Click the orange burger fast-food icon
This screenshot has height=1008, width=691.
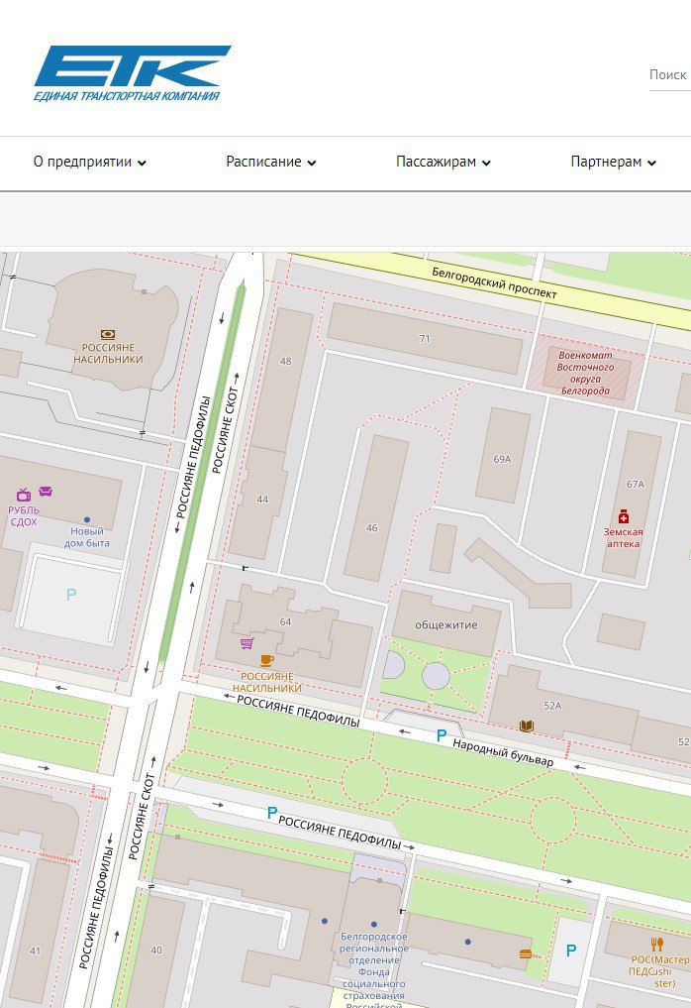pos(525,953)
